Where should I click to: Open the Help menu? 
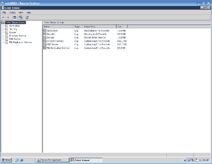point(29,13)
